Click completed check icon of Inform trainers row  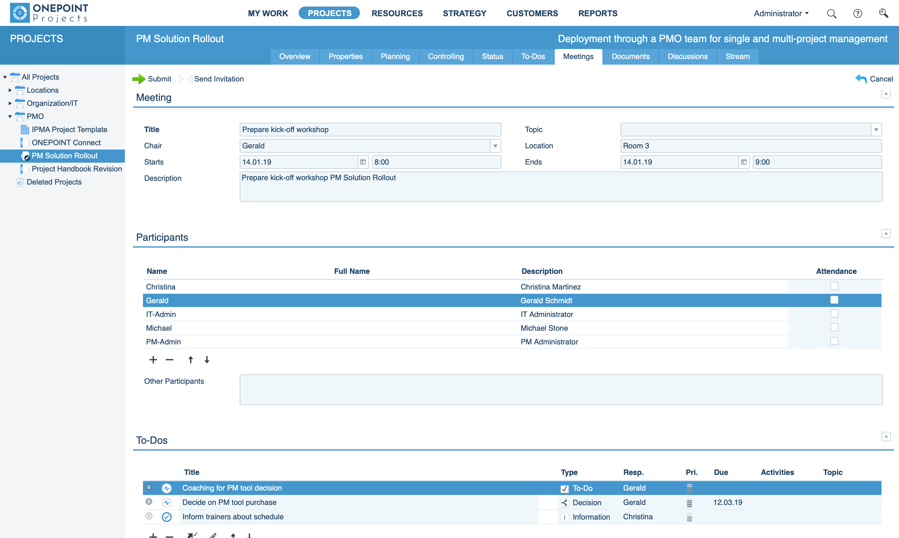167,517
